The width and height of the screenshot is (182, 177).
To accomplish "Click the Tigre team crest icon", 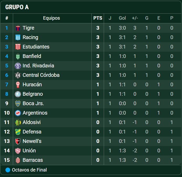I will (x=18, y=28).
